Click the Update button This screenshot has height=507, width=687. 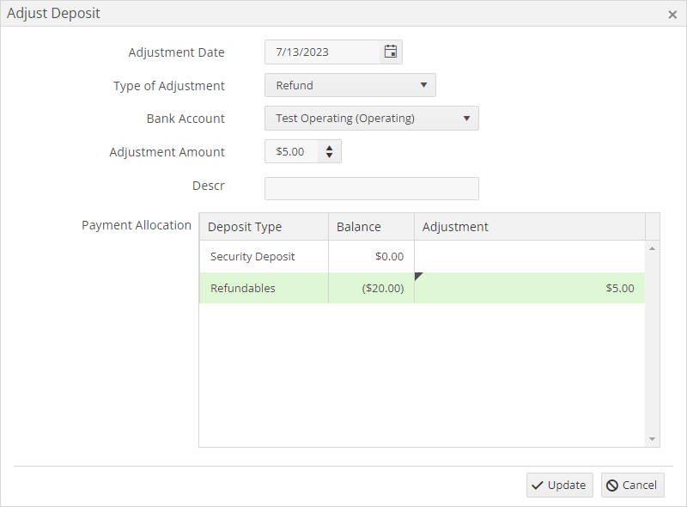(x=559, y=485)
